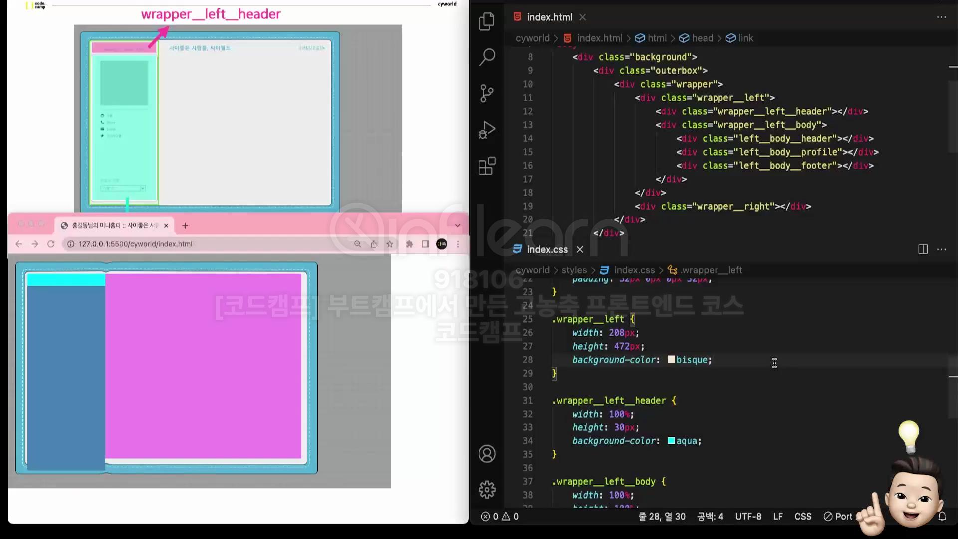Open the index.html editor more actions
Image resolution: width=958 pixels, height=539 pixels.
point(942,17)
